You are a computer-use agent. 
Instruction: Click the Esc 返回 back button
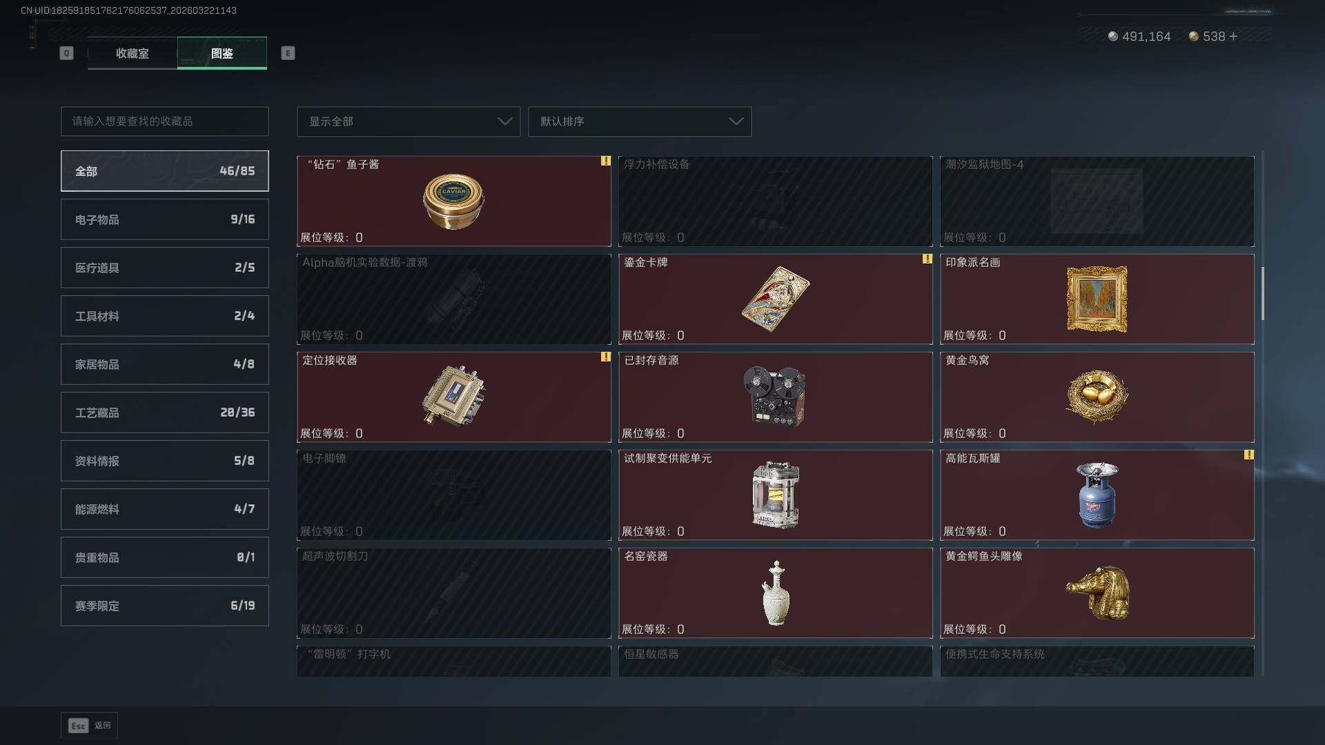[x=90, y=725]
